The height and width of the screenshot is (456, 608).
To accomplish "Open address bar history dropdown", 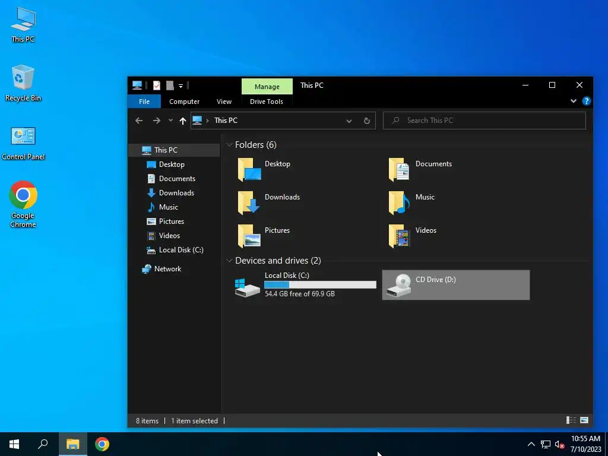I will pos(349,121).
